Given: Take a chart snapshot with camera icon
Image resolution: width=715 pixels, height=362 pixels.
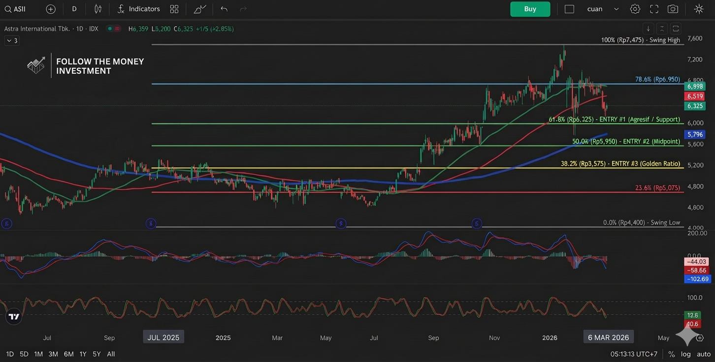Looking at the screenshot, I should click(x=673, y=9).
